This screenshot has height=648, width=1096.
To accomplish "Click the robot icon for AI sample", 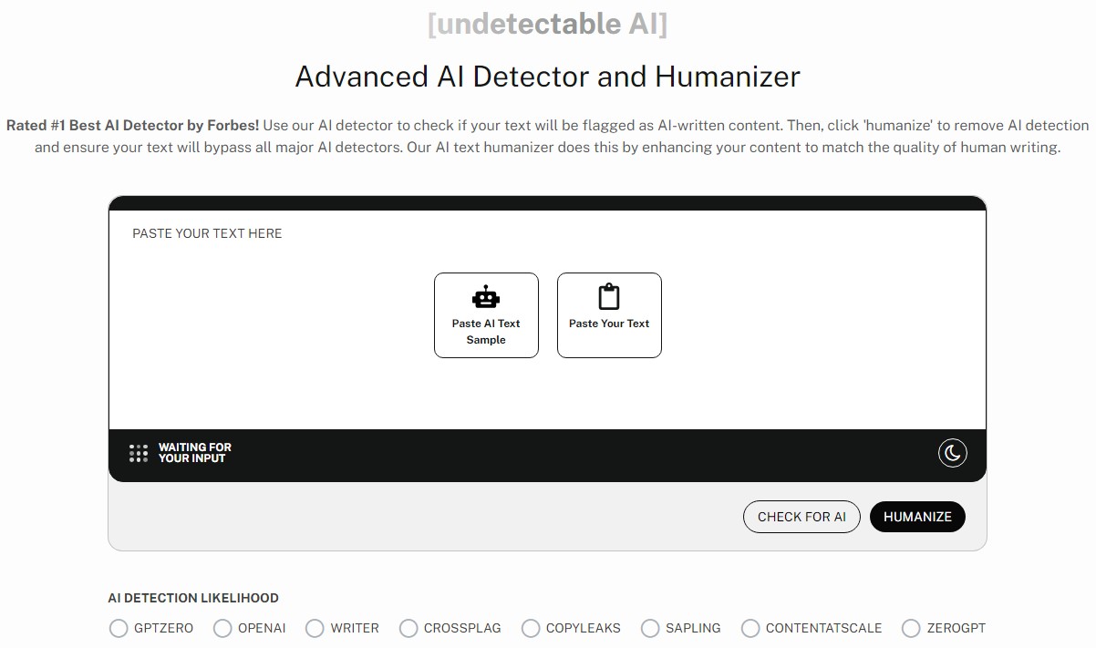I will [486, 297].
